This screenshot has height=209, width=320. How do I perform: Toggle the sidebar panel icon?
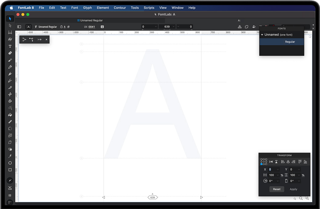coord(19,27)
